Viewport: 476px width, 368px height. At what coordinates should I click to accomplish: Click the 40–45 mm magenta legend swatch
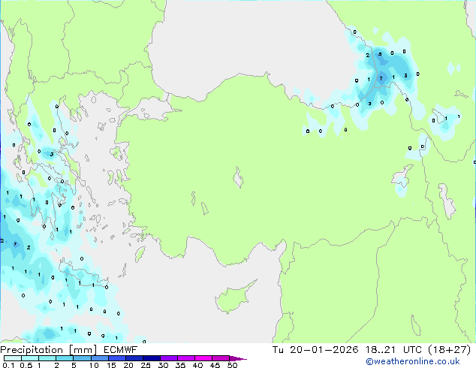tap(203, 358)
